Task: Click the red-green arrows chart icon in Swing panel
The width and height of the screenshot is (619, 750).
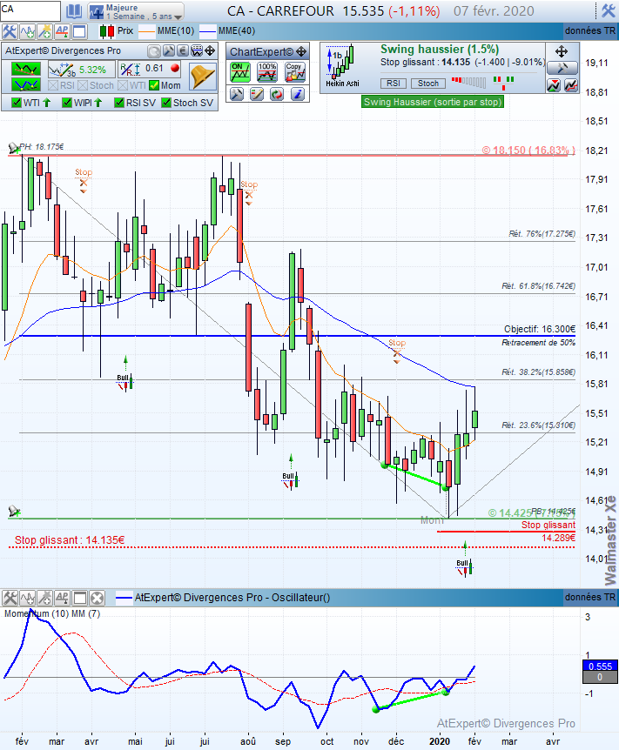Action: point(554,85)
